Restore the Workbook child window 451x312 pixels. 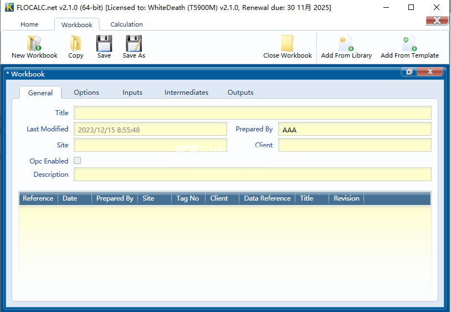[409, 71]
